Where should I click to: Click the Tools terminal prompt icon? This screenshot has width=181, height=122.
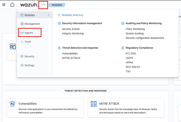tap(22, 42)
